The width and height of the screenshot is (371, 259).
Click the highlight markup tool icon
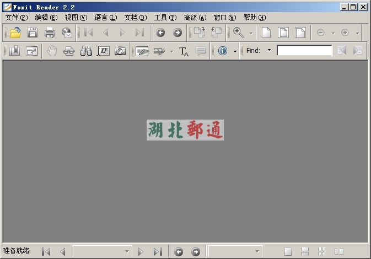tap(159, 51)
